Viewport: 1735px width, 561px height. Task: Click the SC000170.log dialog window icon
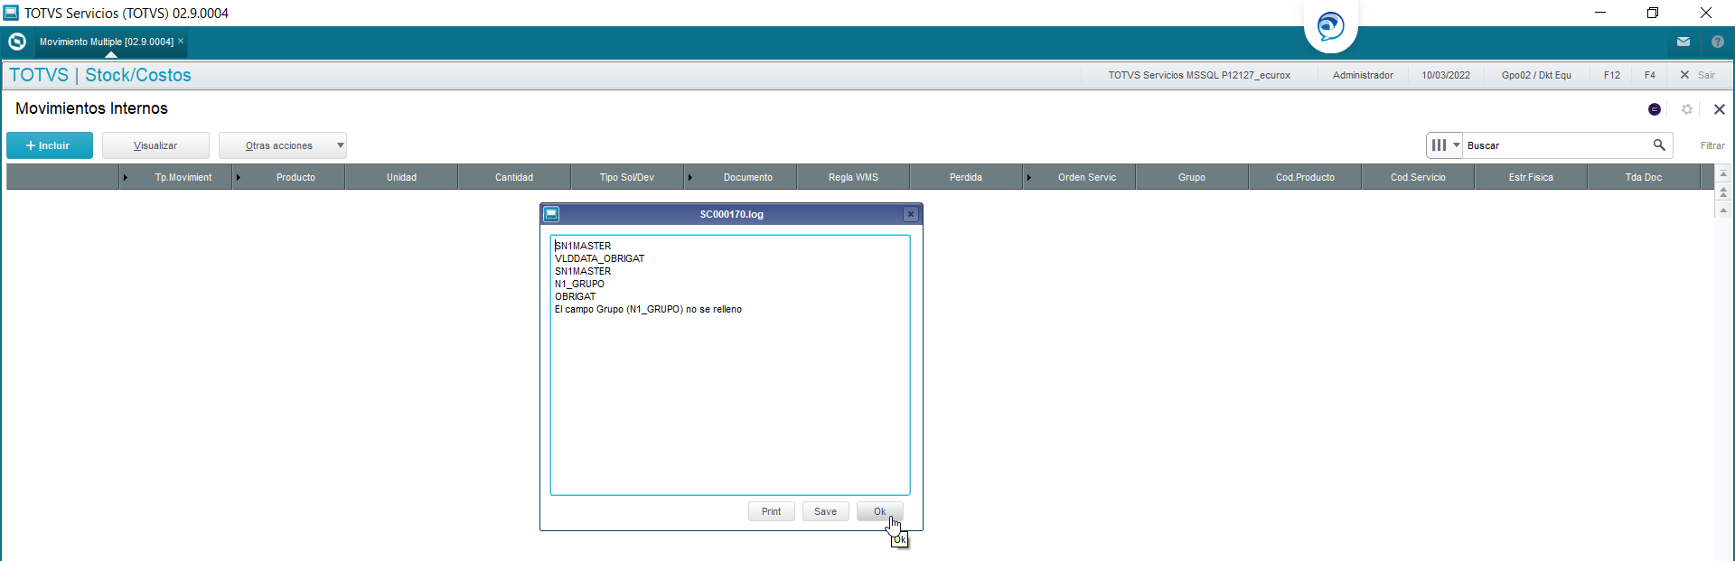click(x=551, y=214)
